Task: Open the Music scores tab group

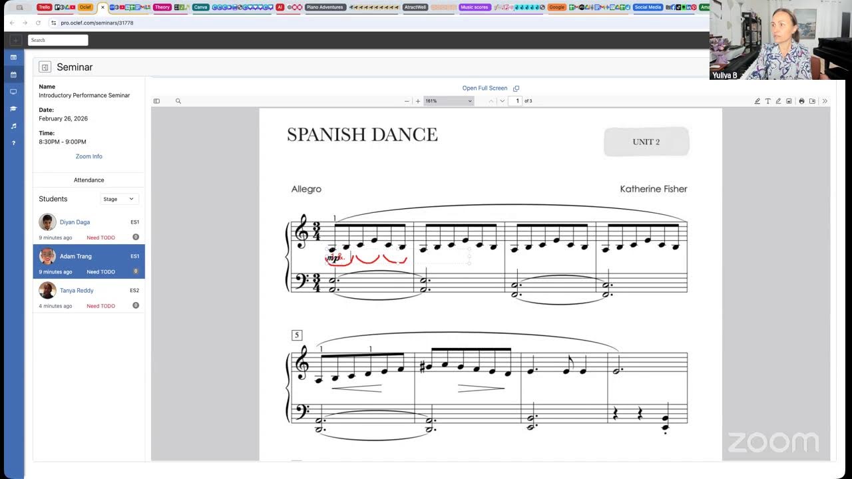Action: coord(475,7)
